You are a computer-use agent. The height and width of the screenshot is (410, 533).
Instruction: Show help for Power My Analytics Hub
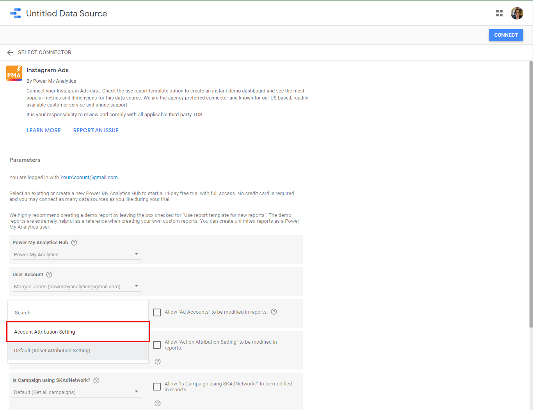(x=74, y=243)
